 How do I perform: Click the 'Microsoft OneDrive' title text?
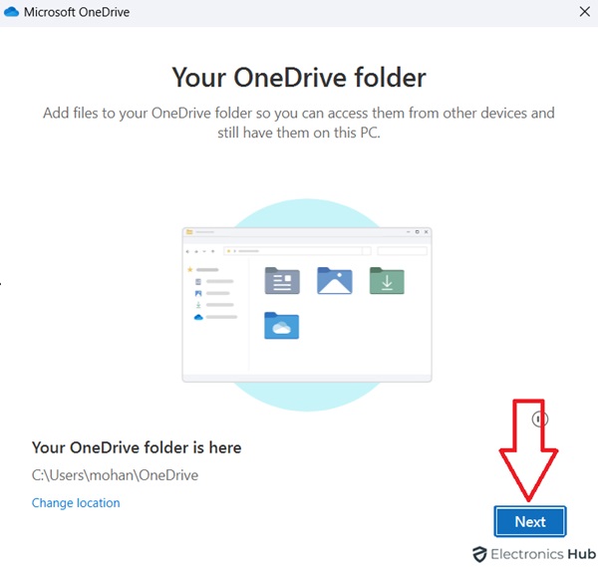[x=77, y=12]
